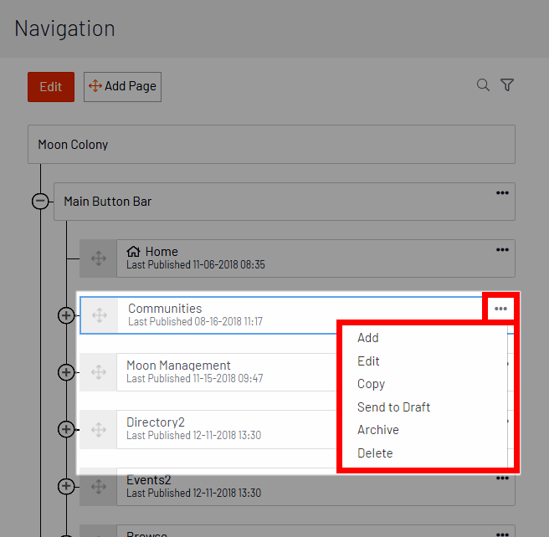The height and width of the screenshot is (537, 549).
Task: Click the move handle beside Moon Management
Action: pyautogui.click(x=99, y=372)
